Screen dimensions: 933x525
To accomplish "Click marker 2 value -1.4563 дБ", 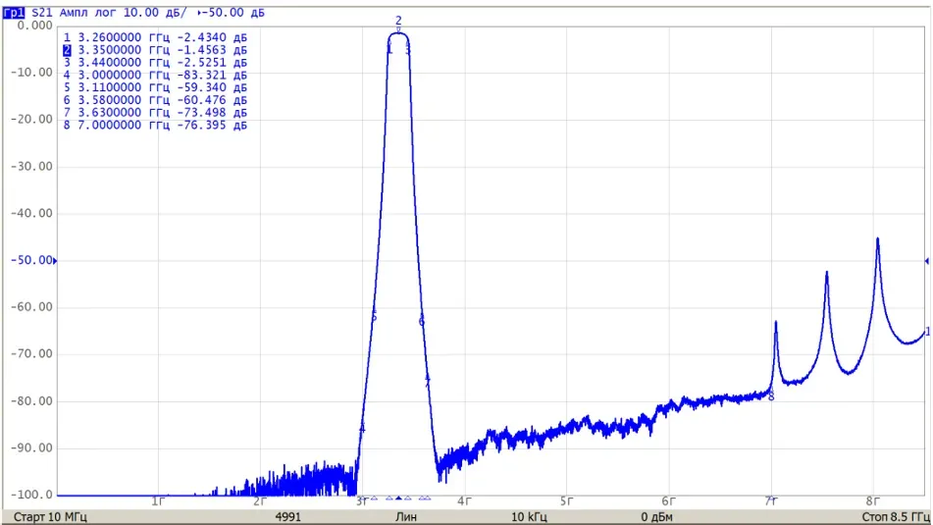I will [212, 50].
